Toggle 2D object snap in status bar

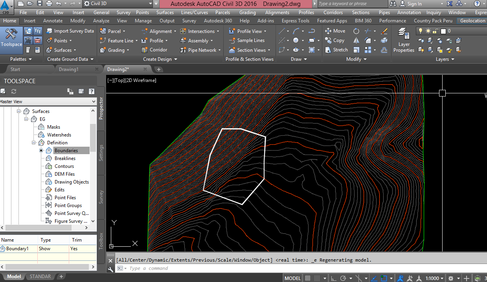pos(383,278)
